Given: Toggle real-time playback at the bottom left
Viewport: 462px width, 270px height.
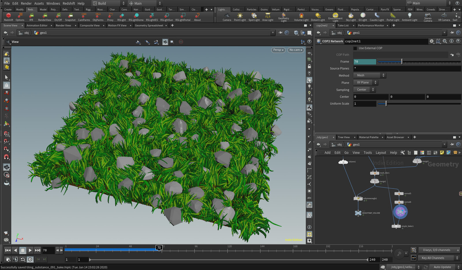Looking at the screenshot, I should click(x=16, y=259).
